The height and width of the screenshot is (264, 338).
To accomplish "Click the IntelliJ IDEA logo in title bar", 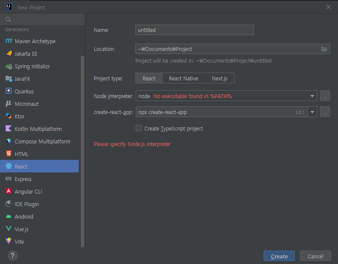I will (9, 7).
